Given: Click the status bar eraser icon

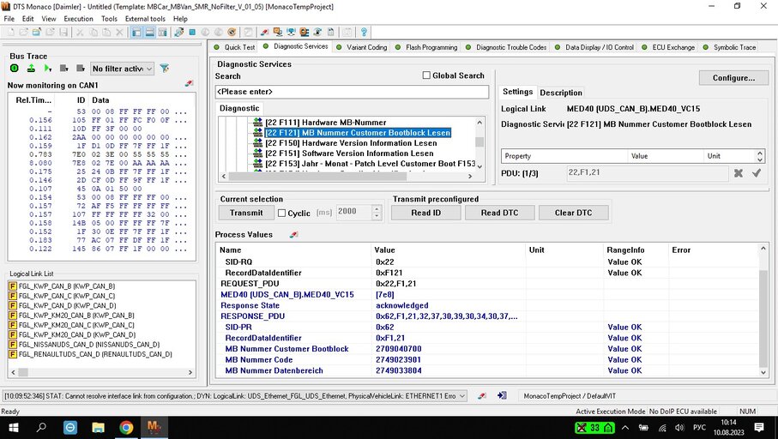Looking at the screenshot, I should coord(481,395).
